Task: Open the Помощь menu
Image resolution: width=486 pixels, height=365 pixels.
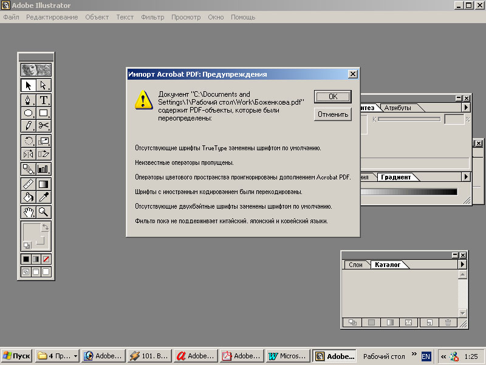Action: pyautogui.click(x=242, y=17)
